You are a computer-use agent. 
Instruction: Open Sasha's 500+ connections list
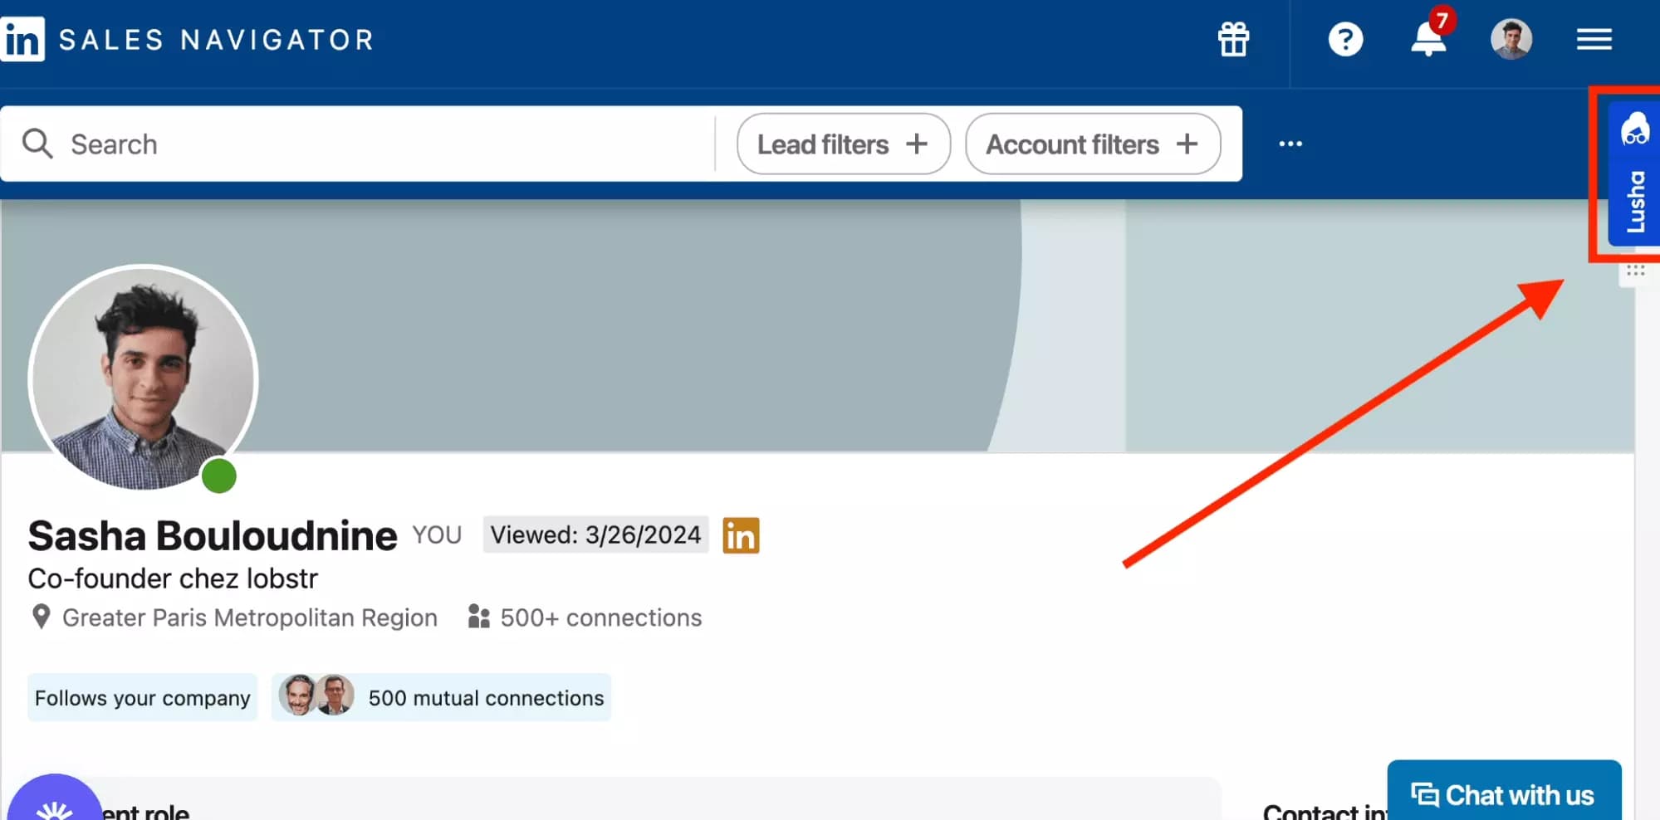[600, 617]
